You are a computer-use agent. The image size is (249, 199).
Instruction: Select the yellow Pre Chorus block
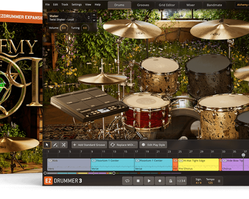tap(198, 165)
